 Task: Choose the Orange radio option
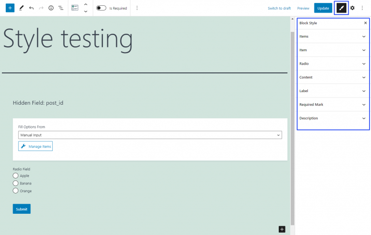pos(15,191)
